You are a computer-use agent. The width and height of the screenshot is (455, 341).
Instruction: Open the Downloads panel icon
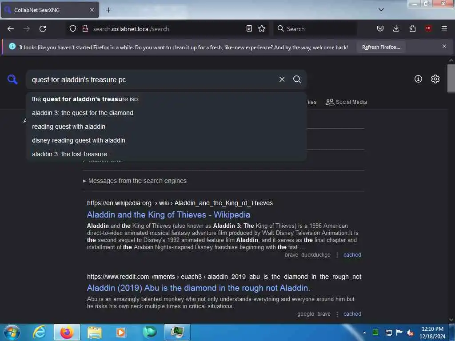pos(396,28)
